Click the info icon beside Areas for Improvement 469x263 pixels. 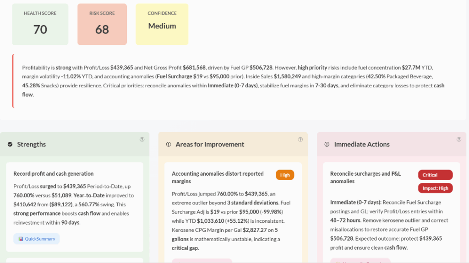[x=169, y=145]
